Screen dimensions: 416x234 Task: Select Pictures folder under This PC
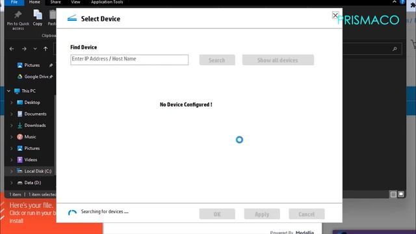coord(29,148)
